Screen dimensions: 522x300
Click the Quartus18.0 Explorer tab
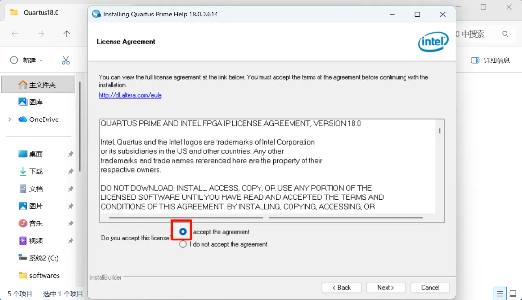click(41, 12)
